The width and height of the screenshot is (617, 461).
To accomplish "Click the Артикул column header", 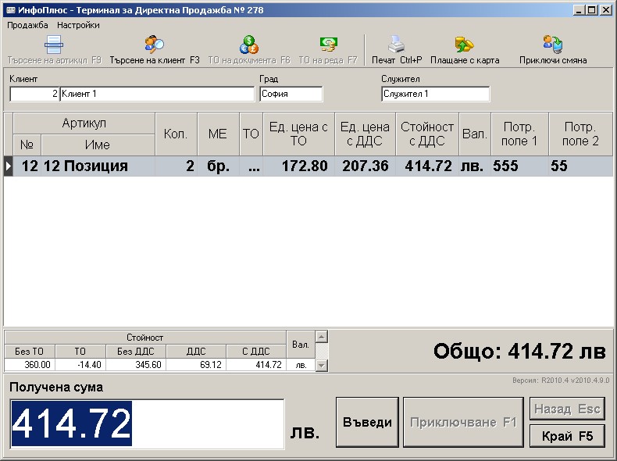I will pos(84,123).
